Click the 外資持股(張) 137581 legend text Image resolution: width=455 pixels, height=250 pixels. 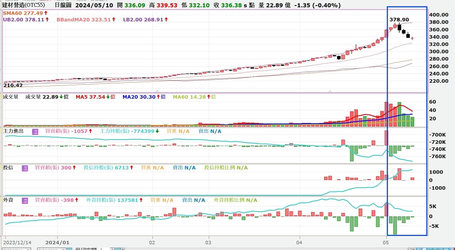tap(112, 200)
